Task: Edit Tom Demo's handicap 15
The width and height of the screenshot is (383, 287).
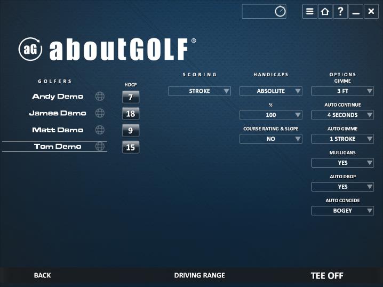Action: click(131, 147)
